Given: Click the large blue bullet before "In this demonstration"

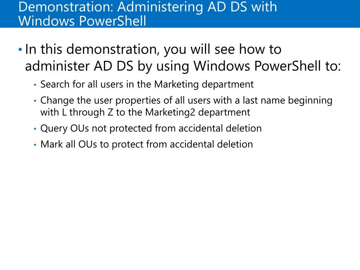Looking at the screenshot, I should (20, 49).
